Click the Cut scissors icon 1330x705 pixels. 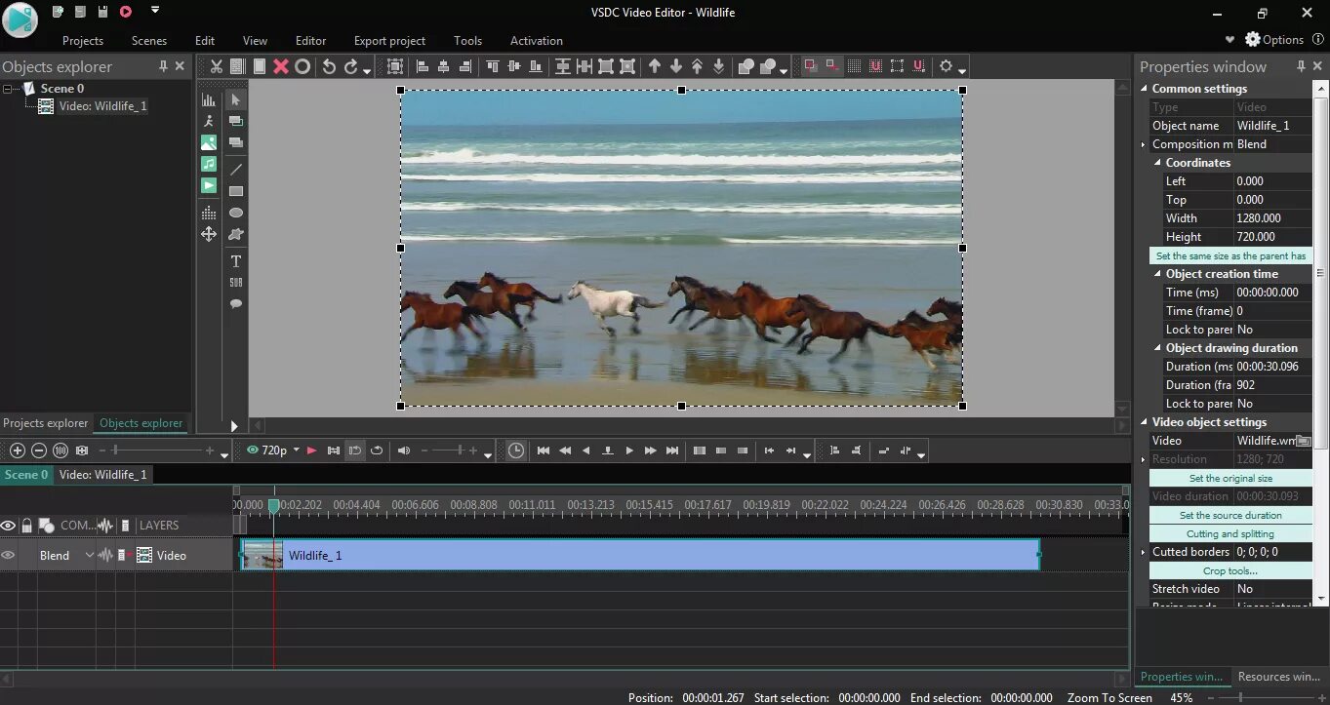coord(217,66)
